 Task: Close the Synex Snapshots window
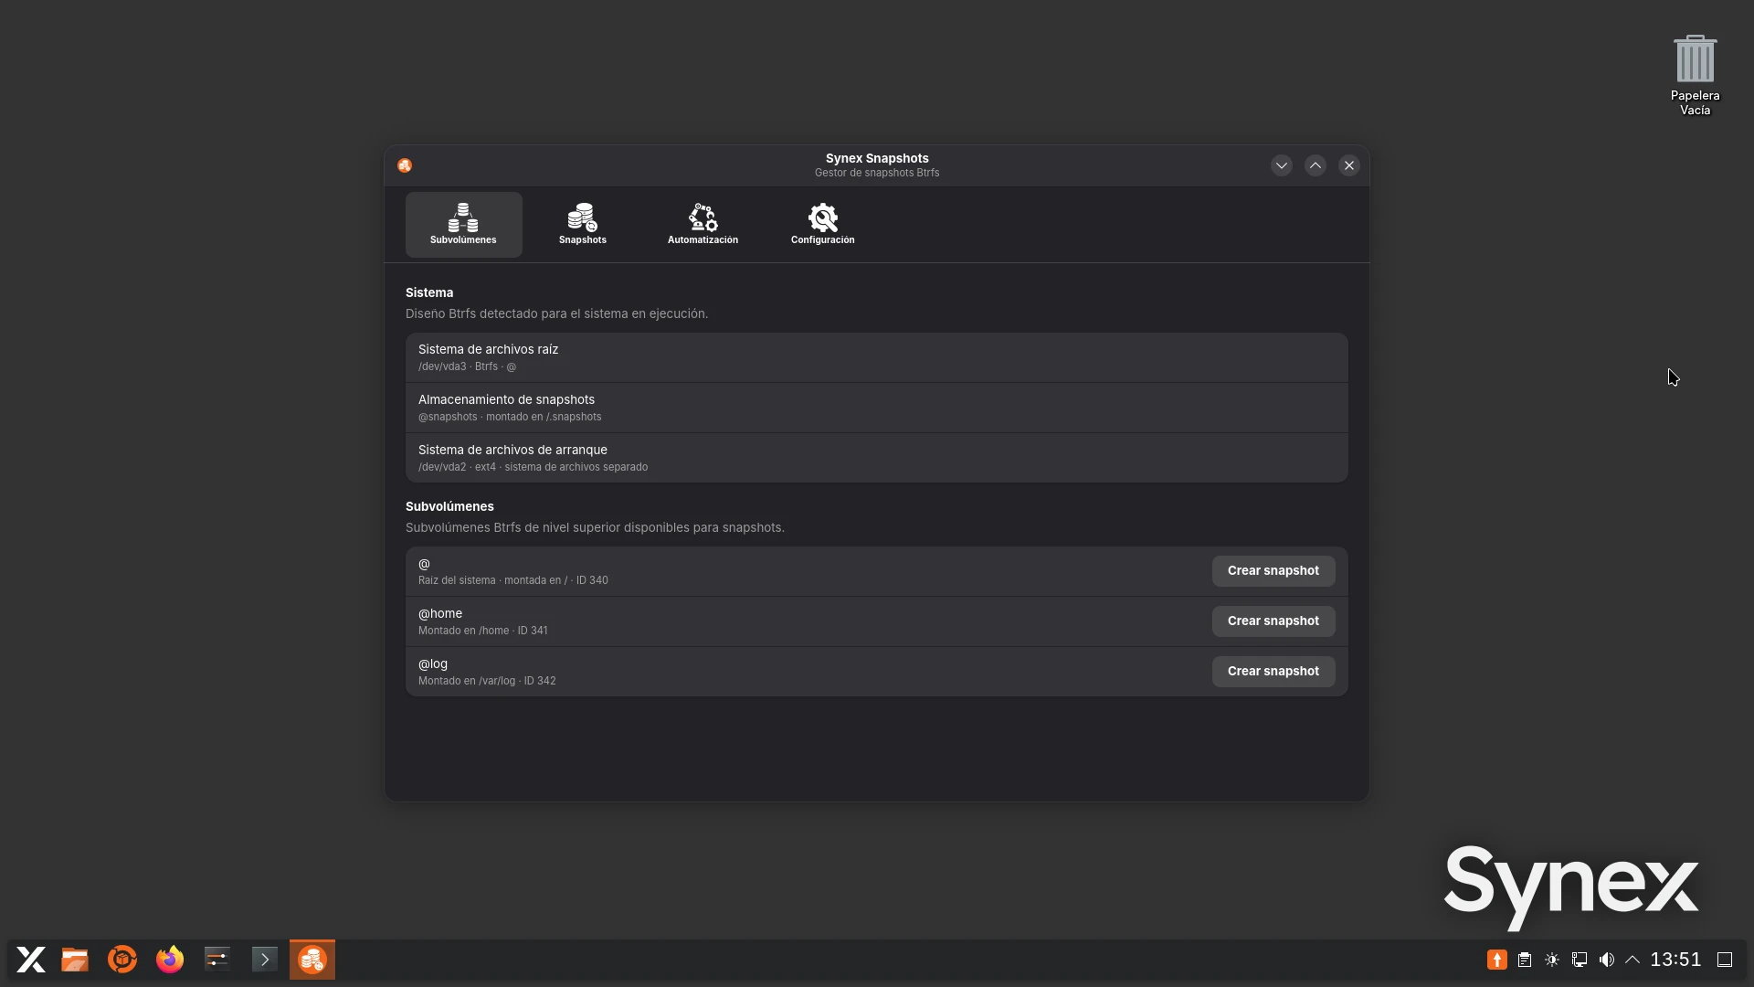coord(1349,165)
